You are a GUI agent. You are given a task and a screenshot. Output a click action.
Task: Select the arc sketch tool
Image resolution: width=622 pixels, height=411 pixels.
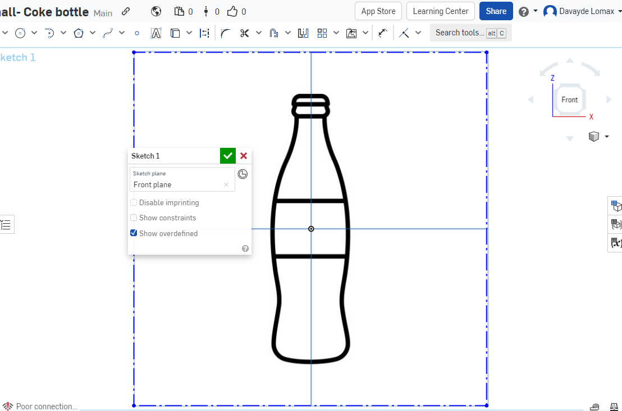tap(49, 33)
